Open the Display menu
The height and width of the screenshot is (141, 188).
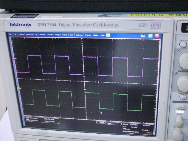pyautogui.click(x=42, y=35)
